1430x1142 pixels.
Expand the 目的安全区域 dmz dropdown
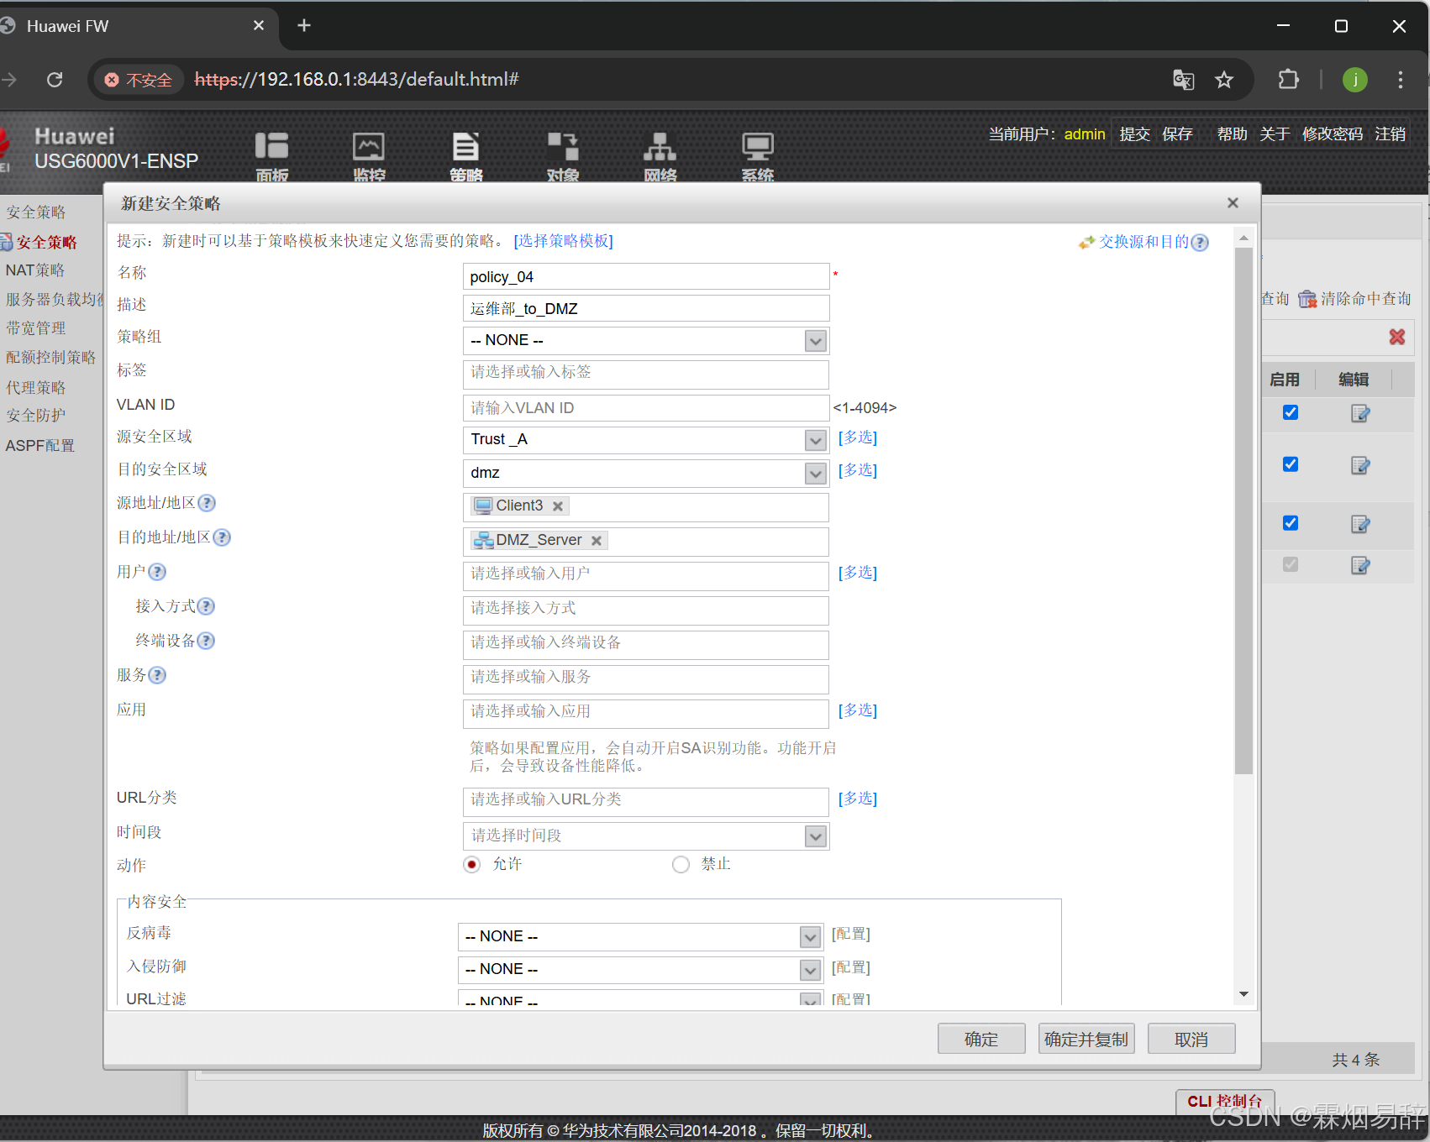click(815, 474)
